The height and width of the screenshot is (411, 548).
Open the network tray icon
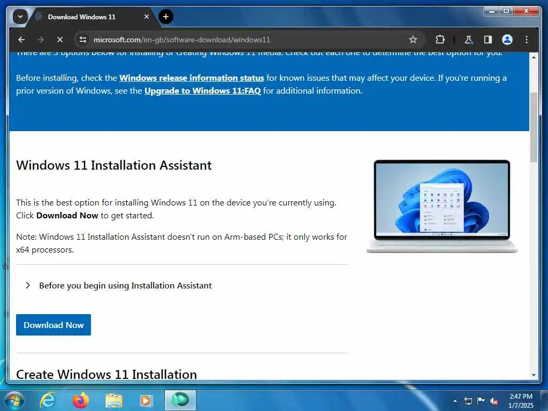pos(468,400)
